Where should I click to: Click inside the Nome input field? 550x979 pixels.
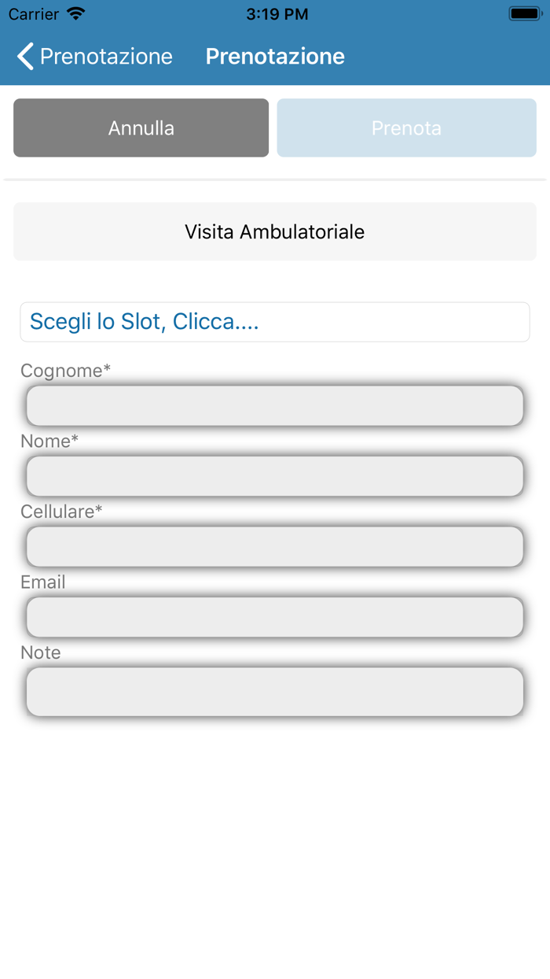pyautogui.click(x=275, y=475)
